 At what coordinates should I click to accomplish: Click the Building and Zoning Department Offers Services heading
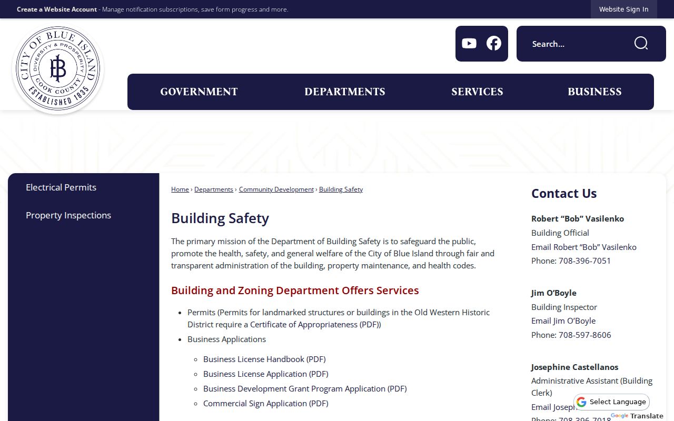pos(295,290)
